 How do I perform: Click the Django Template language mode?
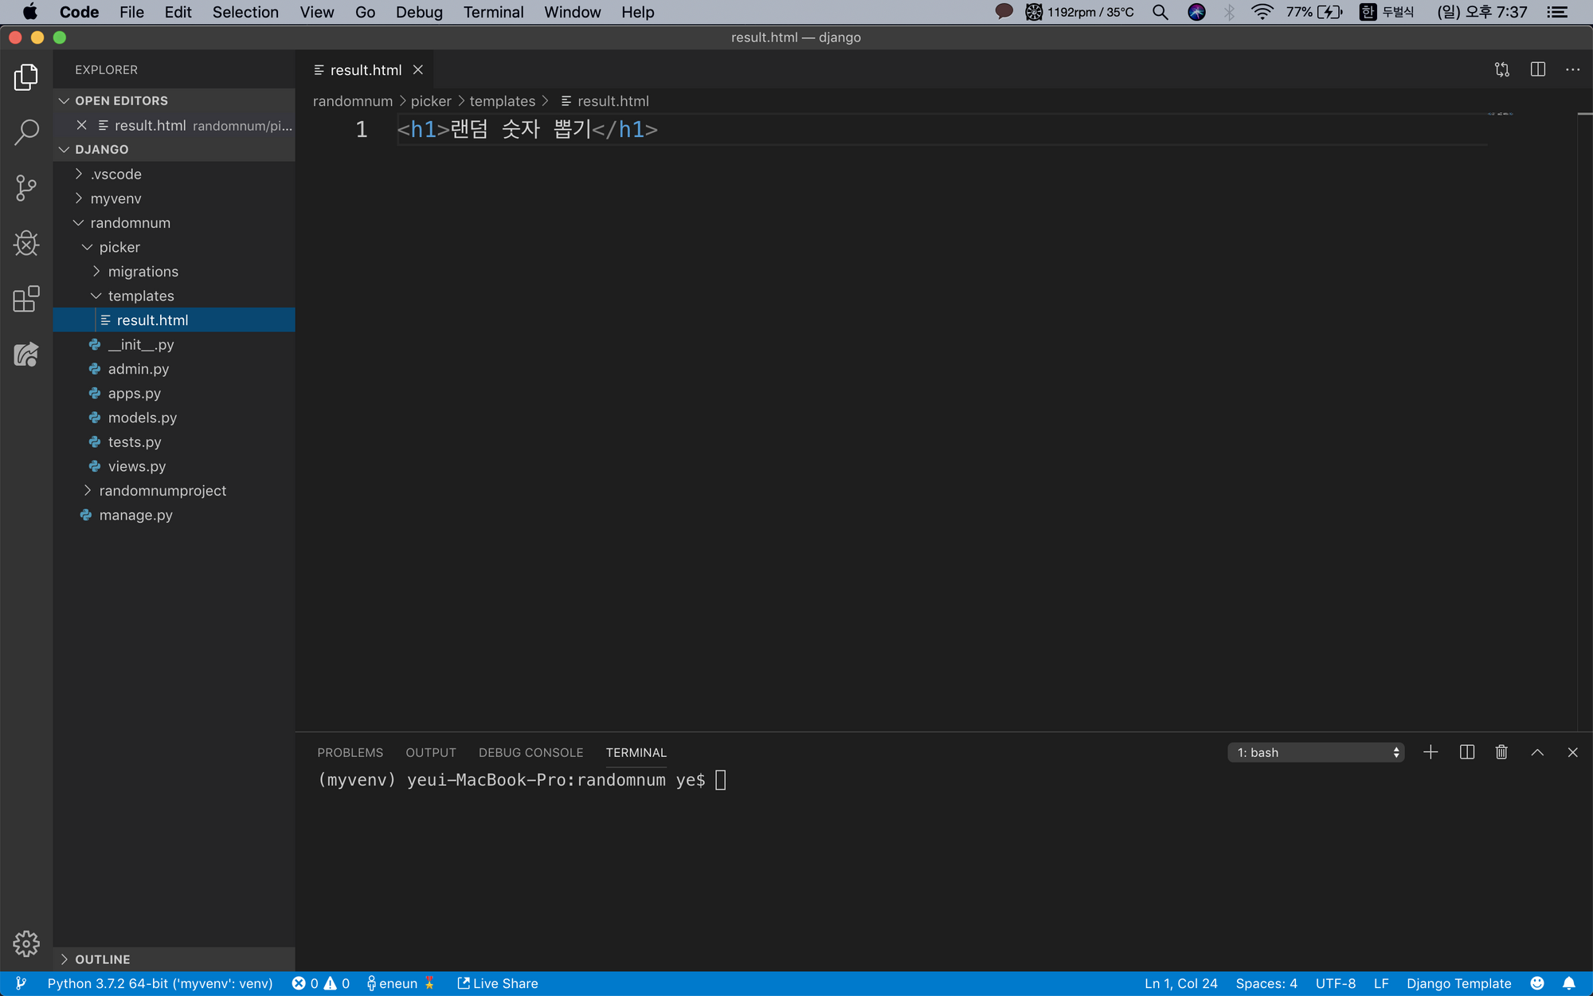(1458, 983)
